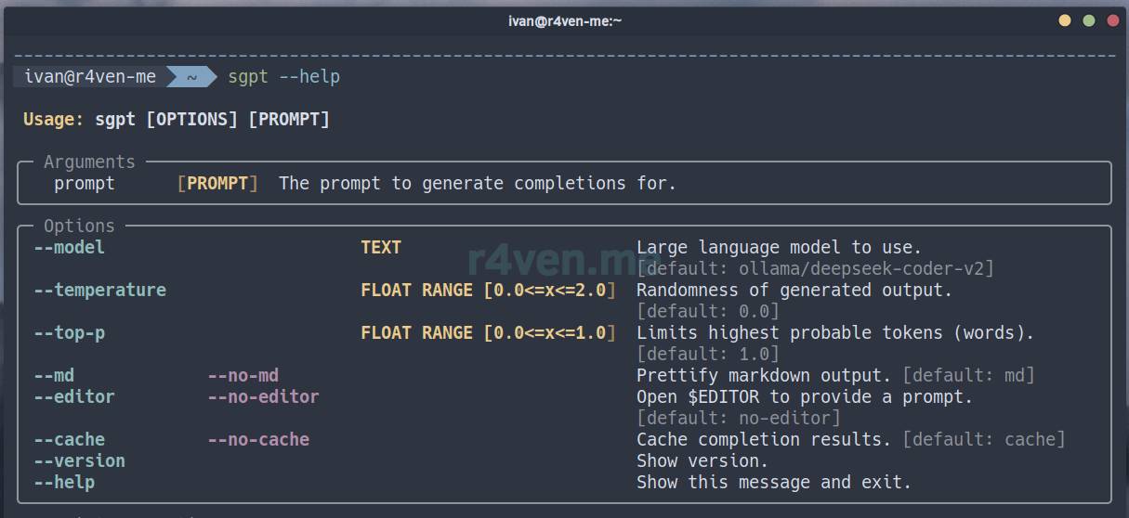
Task: Click the tilde home directory prompt segment
Action: tap(191, 76)
